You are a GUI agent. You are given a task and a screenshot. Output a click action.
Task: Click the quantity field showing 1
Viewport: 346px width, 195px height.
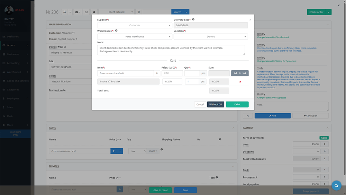click(192, 81)
